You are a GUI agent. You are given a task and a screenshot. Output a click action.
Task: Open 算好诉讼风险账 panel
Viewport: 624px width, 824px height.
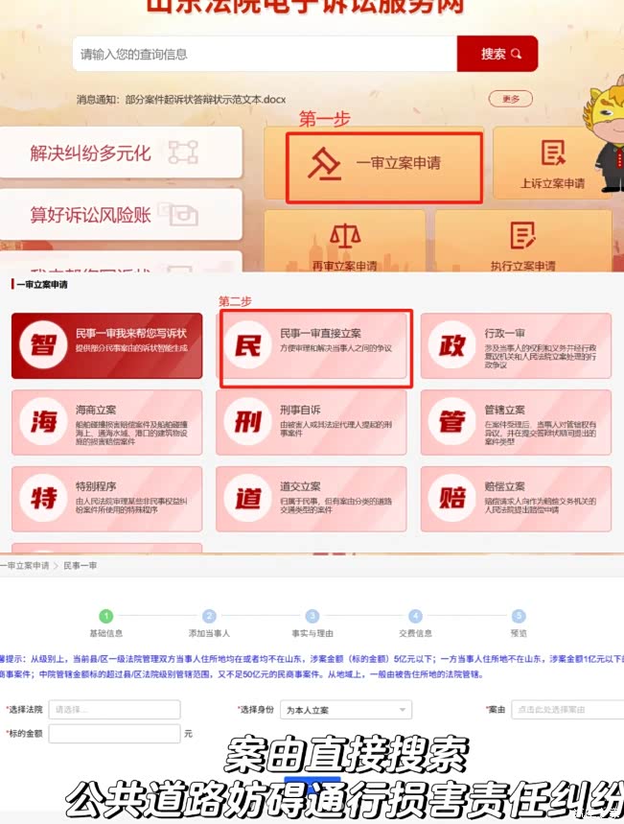pyautogui.click(x=121, y=215)
